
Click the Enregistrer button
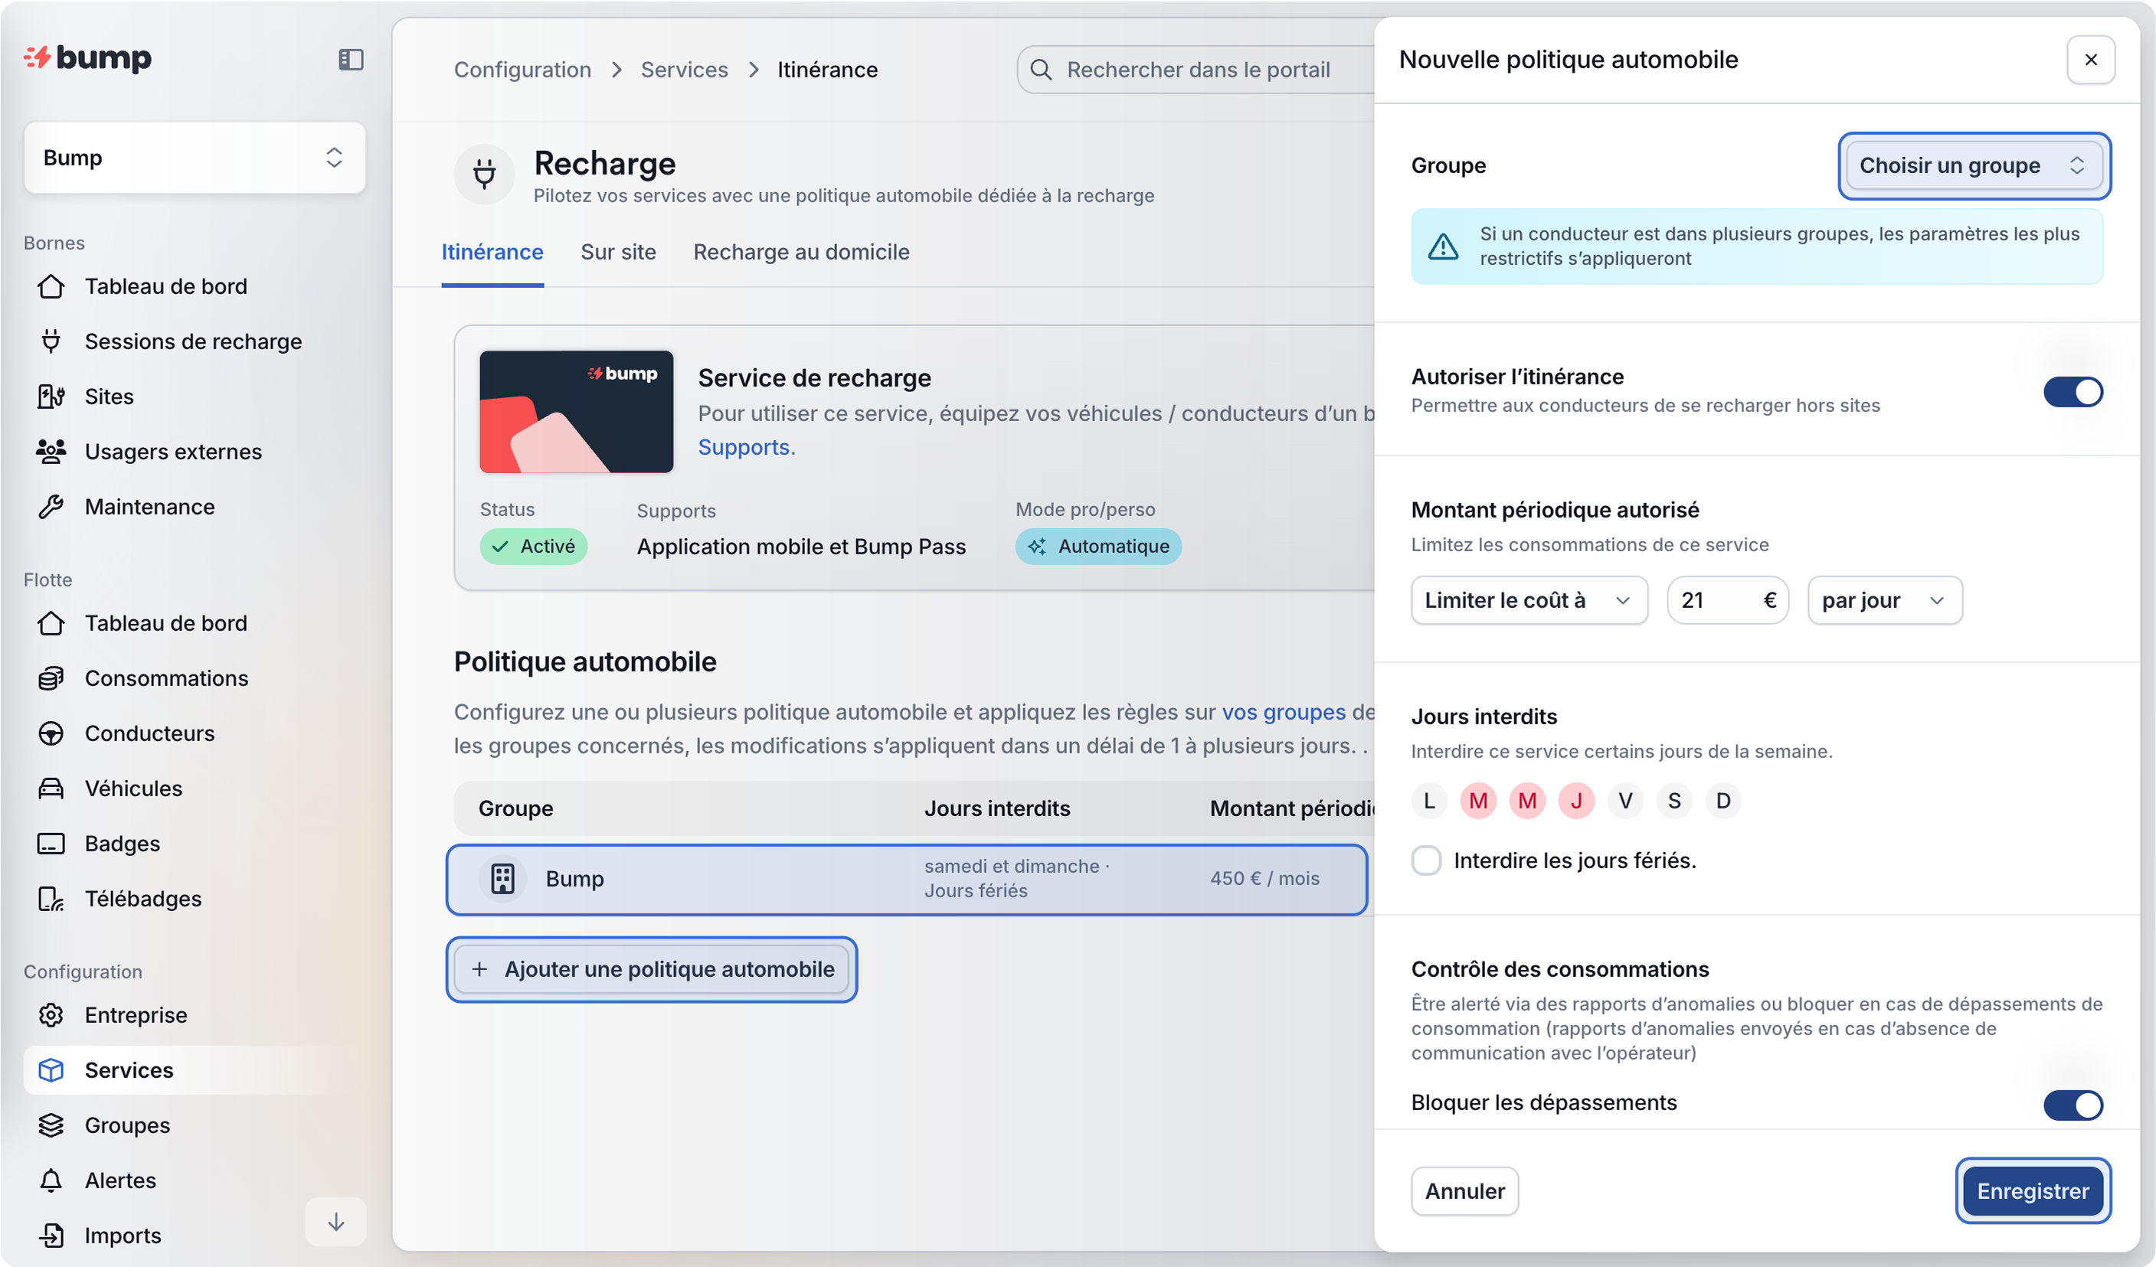point(2032,1191)
